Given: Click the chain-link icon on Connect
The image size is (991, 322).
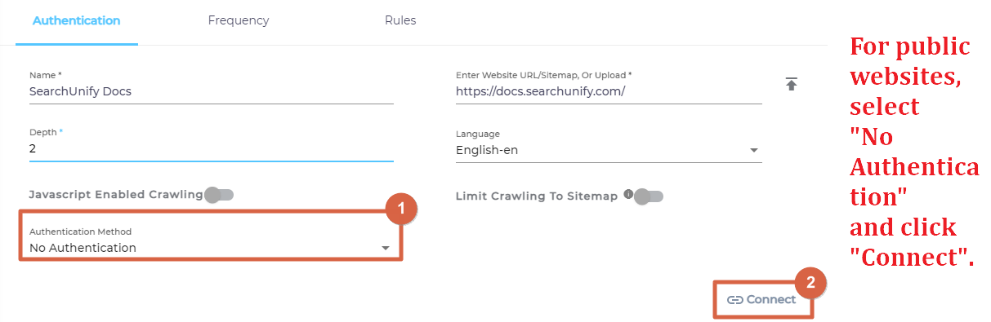Looking at the screenshot, I should coord(734,299).
